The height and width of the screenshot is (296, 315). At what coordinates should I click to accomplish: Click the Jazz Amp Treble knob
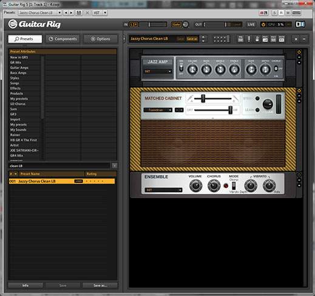click(x=234, y=69)
